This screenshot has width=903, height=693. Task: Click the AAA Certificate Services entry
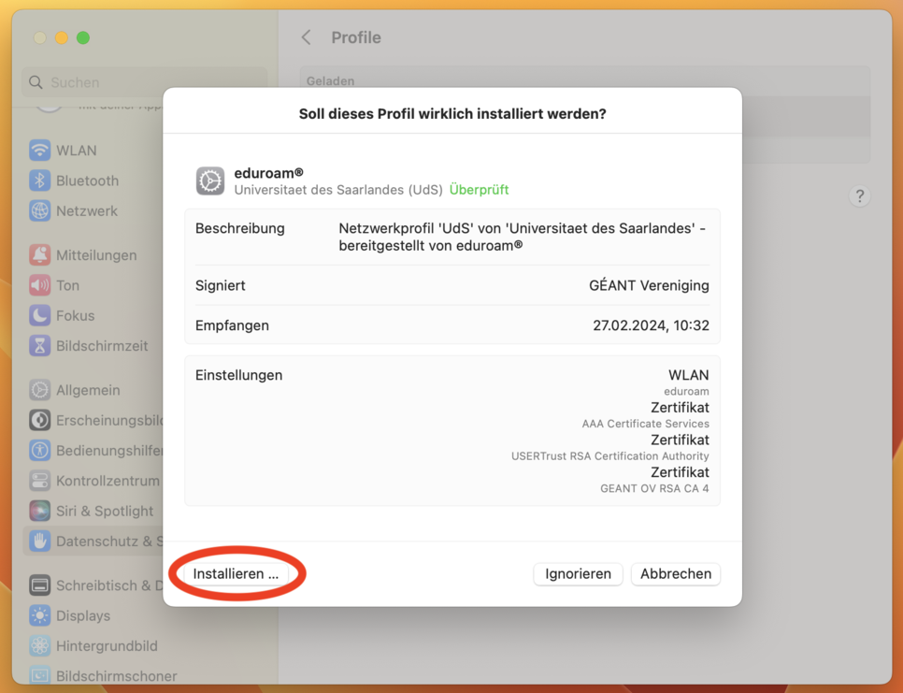[x=645, y=424]
